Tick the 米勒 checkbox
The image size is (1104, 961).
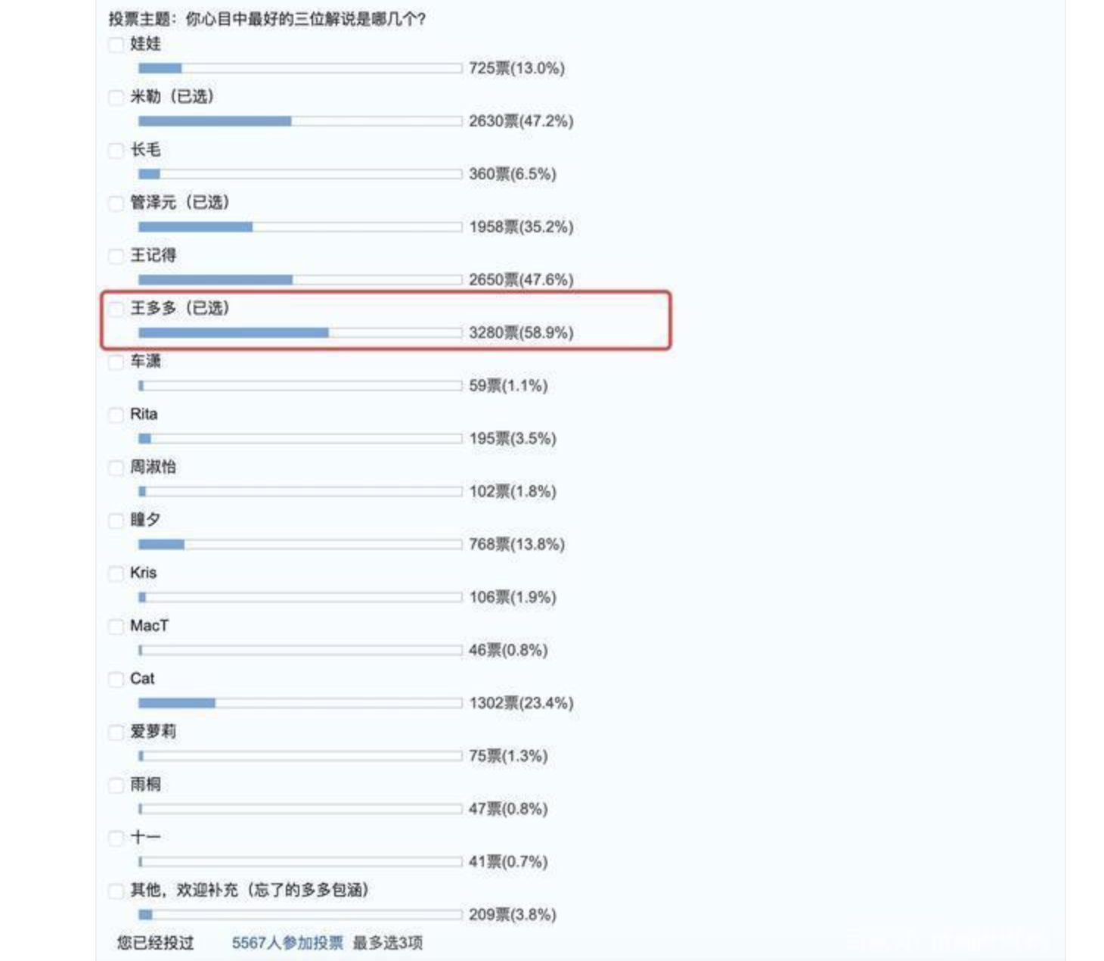point(116,98)
